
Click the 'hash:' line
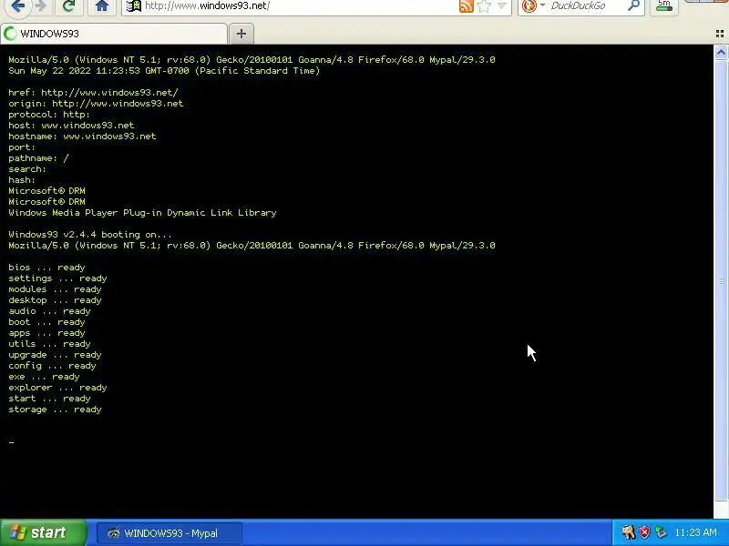pos(22,179)
